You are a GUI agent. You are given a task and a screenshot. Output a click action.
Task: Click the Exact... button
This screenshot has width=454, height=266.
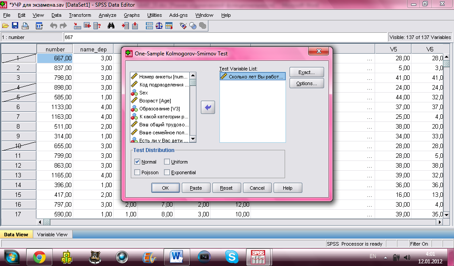click(307, 72)
